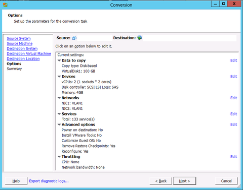Go to the Source Machine step
This screenshot has height=190, width=243.
[x=20, y=43]
